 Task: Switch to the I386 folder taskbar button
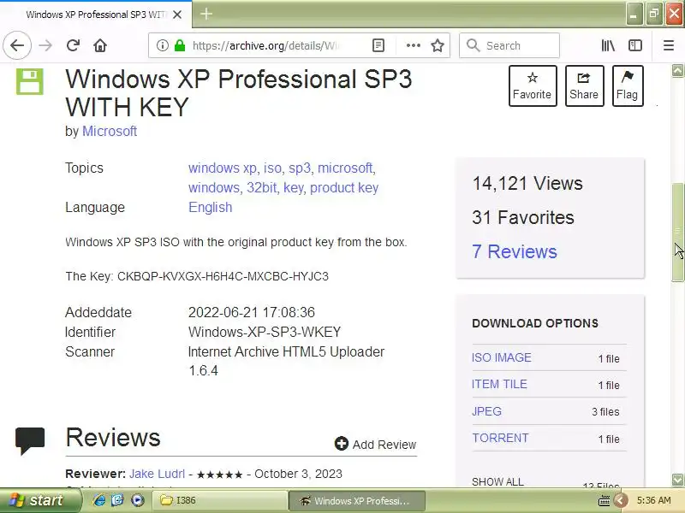(219, 500)
